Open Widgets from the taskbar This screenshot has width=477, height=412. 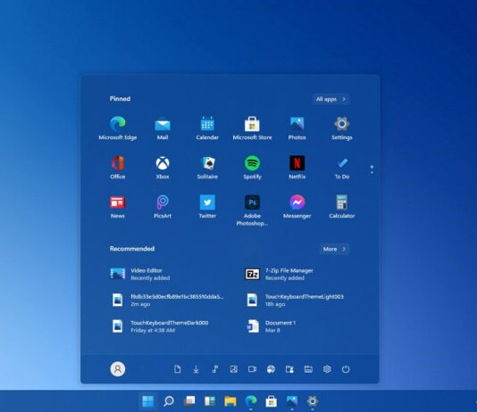point(210,401)
